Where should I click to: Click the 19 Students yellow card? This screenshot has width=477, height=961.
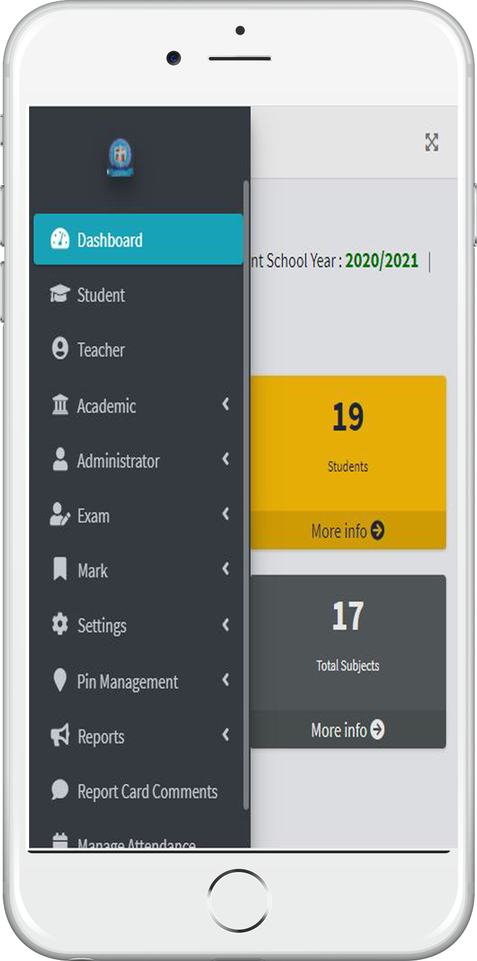347,440
